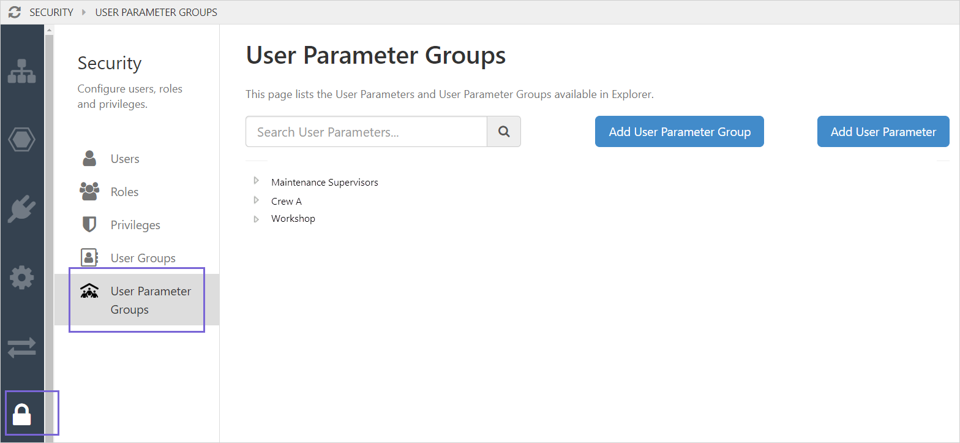Expand the Crew A group

pos(257,200)
